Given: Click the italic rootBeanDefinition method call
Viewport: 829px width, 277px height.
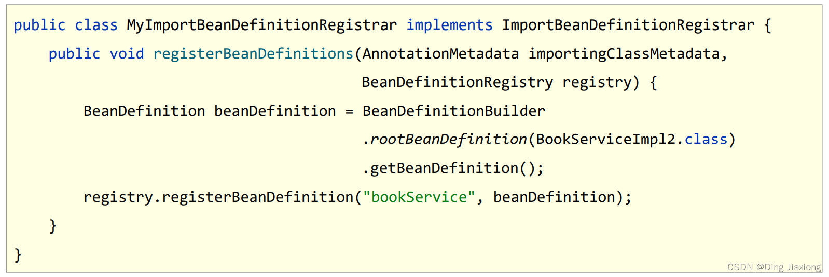Looking at the screenshot, I should 448,139.
